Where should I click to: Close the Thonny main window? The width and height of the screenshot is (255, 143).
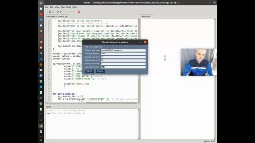pos(214,3)
